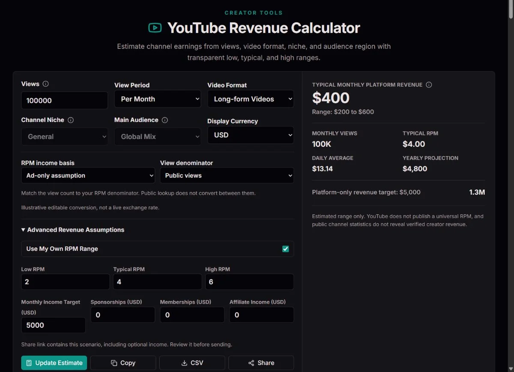Click the info icon beside Main Audience
This screenshot has width=514, height=372.
coord(165,120)
